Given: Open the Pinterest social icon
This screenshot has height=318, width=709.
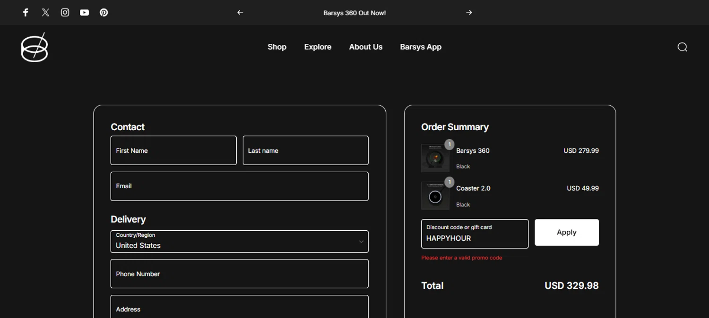Looking at the screenshot, I should click(x=104, y=13).
